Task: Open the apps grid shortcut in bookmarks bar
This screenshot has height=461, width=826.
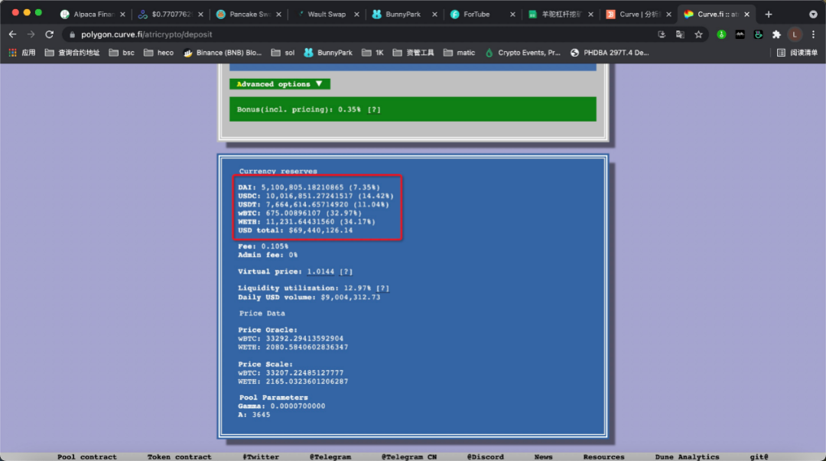Action: click(x=22, y=53)
